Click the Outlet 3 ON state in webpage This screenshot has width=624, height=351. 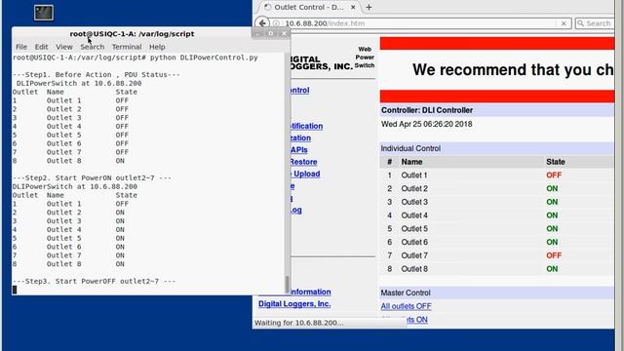[552, 202]
